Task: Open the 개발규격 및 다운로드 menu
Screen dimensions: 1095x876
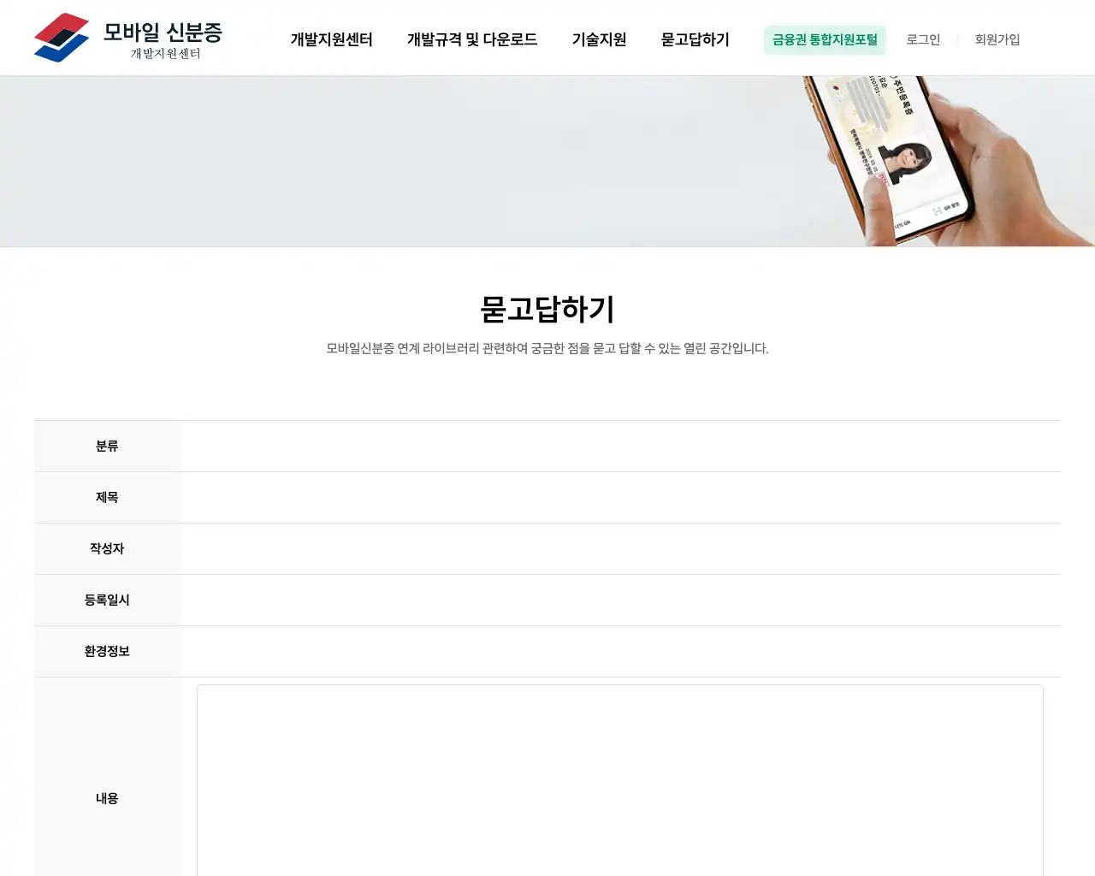Action: tap(473, 39)
